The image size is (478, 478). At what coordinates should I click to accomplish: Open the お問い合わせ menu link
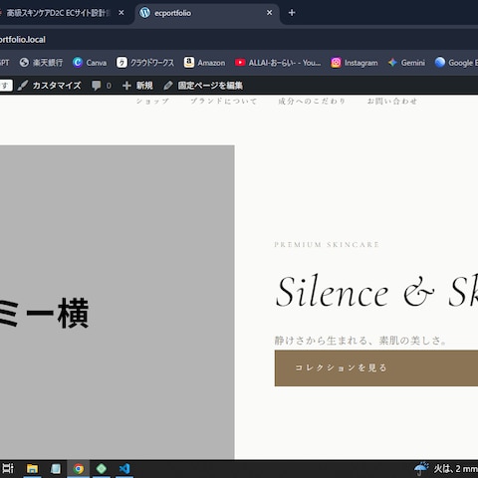(x=392, y=101)
